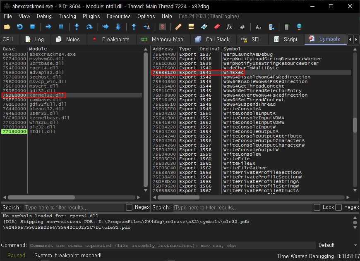This screenshot has width=360, height=261.
Task: Open the Help menu
Action: tap(167, 16)
